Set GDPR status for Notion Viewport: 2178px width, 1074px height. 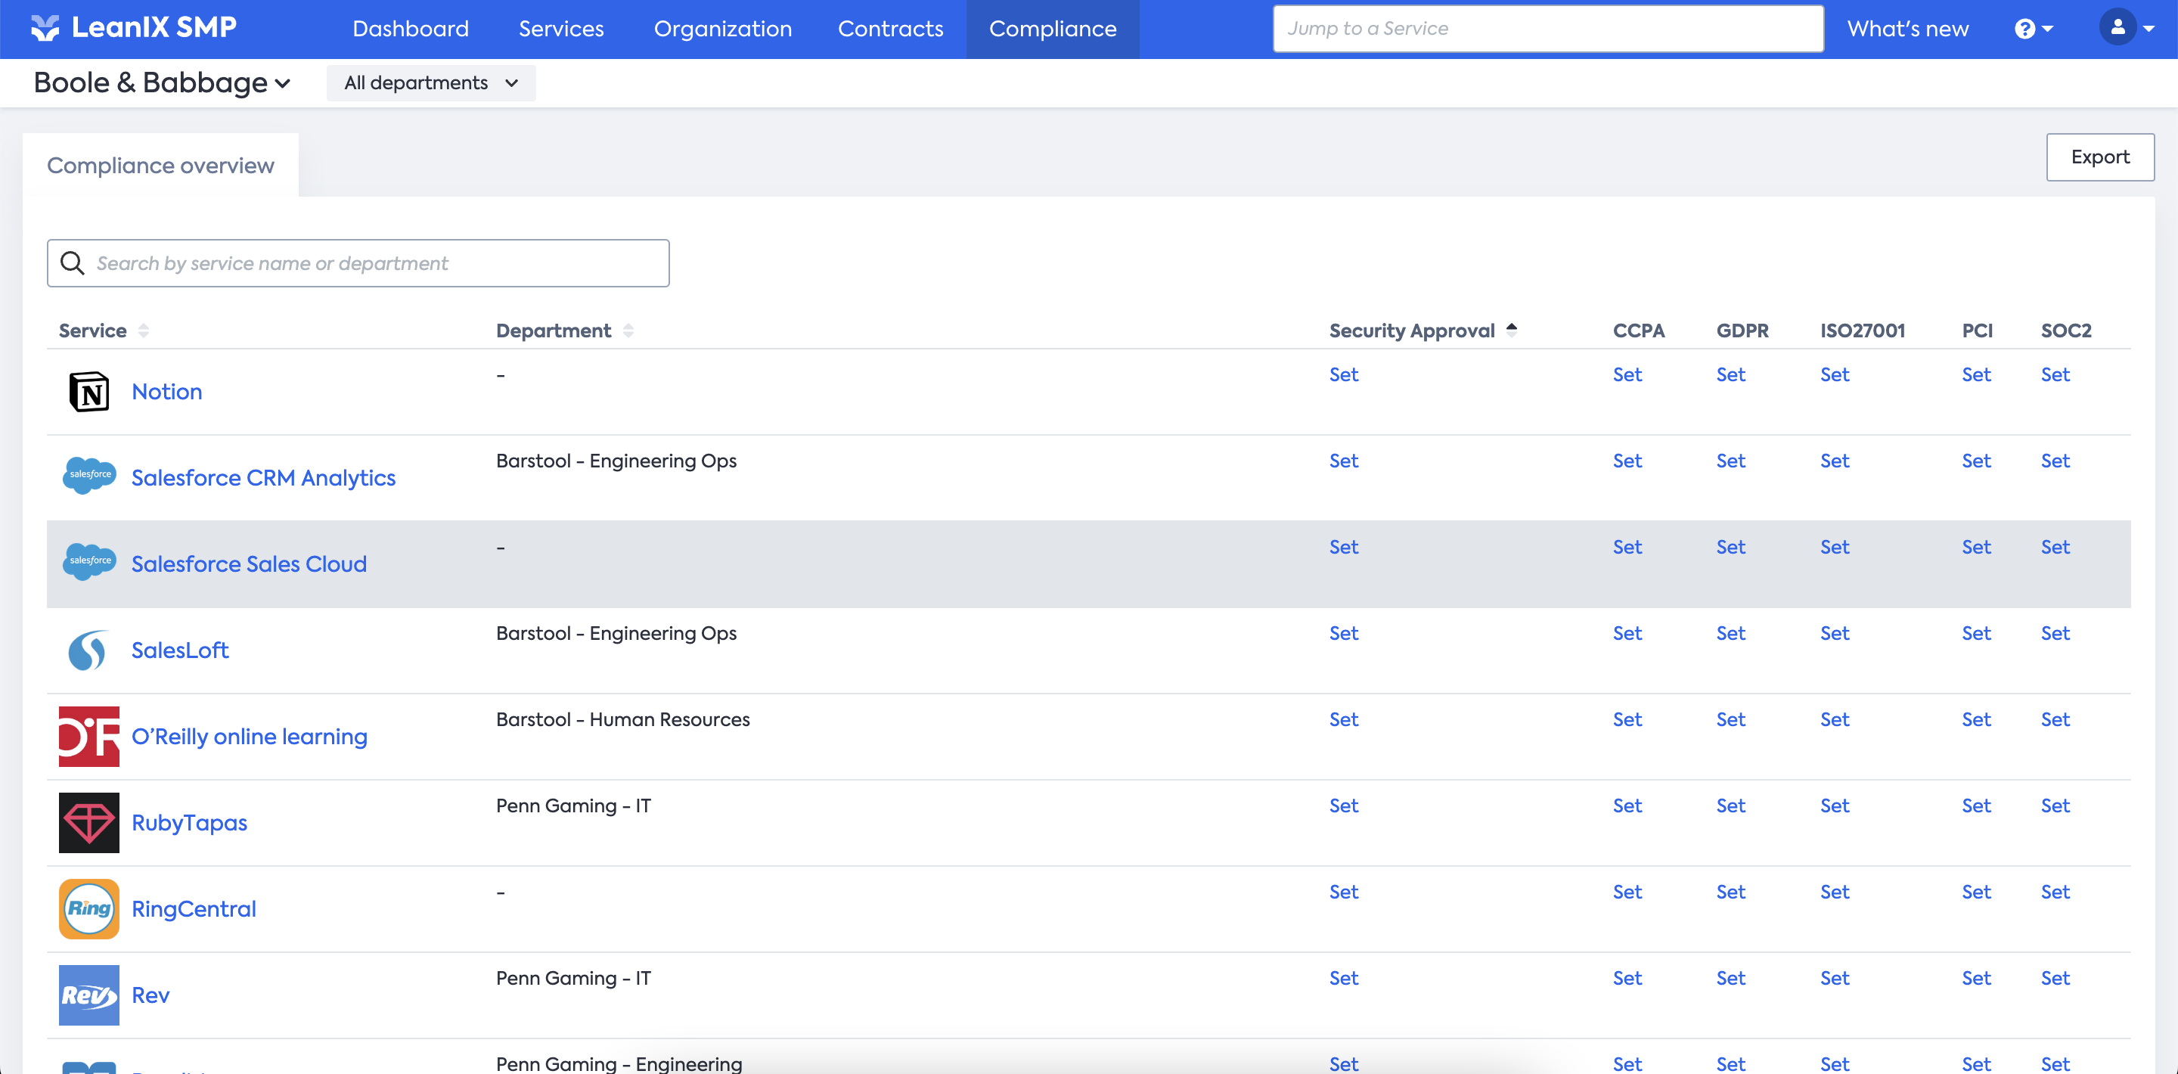[1730, 374]
